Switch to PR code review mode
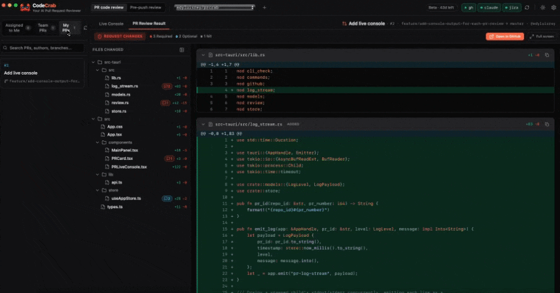This screenshot has height=293, width=560. tap(109, 7)
